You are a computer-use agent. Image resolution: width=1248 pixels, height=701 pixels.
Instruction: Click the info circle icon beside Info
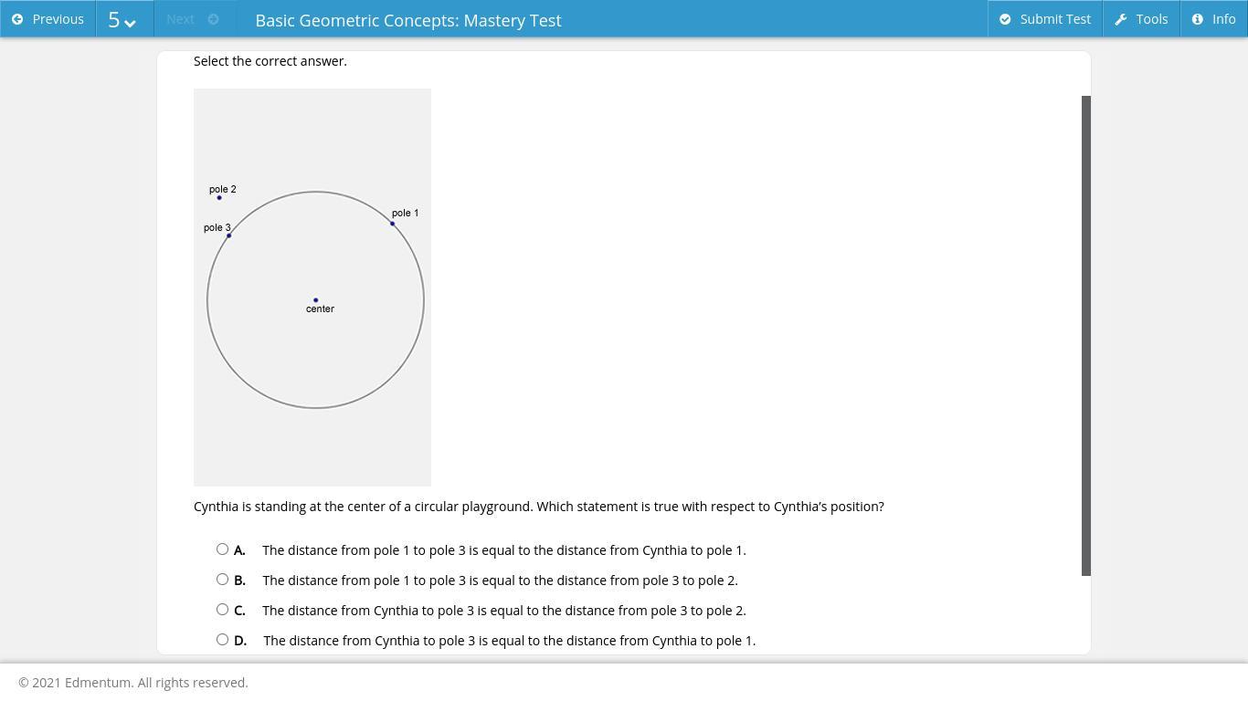[x=1198, y=19]
